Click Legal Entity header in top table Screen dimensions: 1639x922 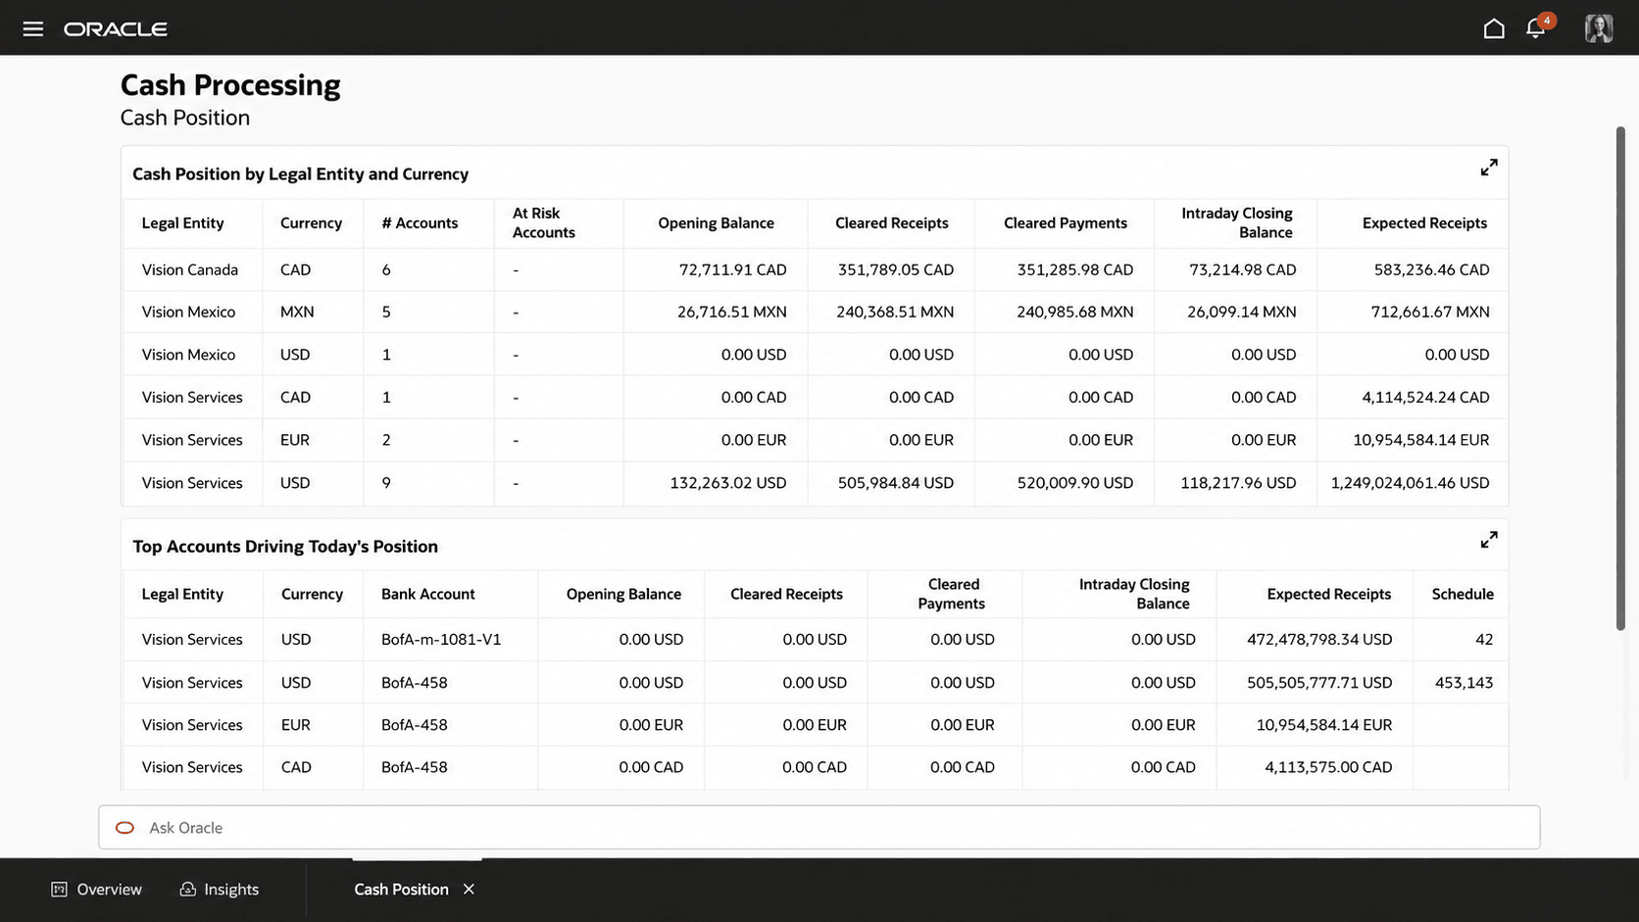pos(182,223)
